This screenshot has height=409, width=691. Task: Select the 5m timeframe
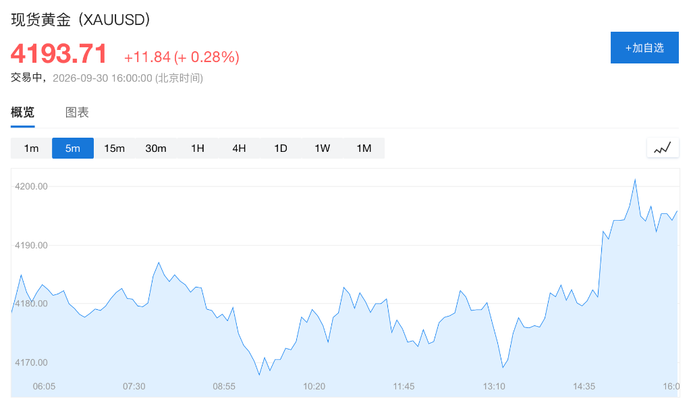73,148
